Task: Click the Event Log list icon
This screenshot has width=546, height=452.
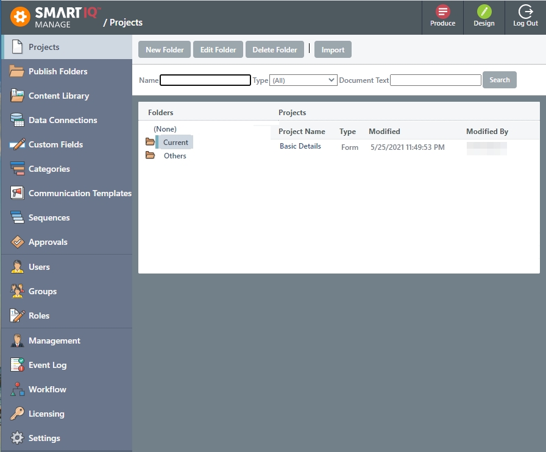Action: pyautogui.click(x=17, y=365)
